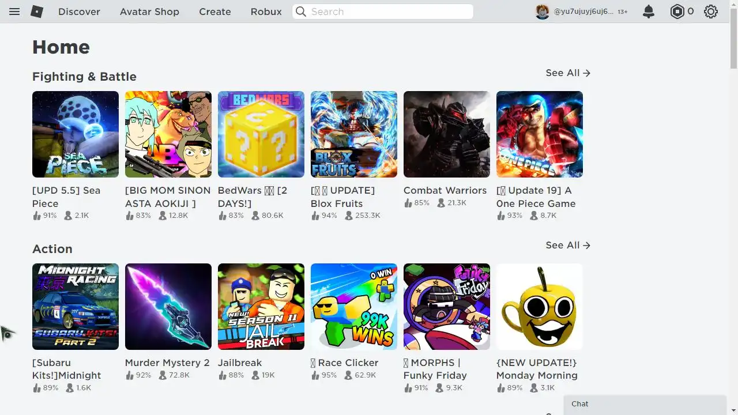The height and width of the screenshot is (415, 738).
Task: Open the A One Piece Game thumbnail
Action: (540, 134)
